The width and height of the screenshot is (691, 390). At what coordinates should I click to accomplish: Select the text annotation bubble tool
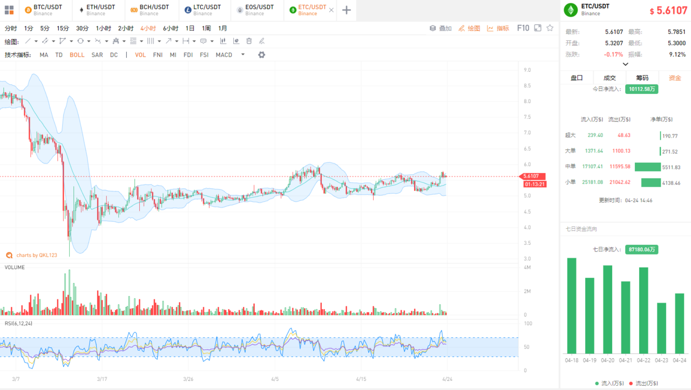click(x=203, y=41)
